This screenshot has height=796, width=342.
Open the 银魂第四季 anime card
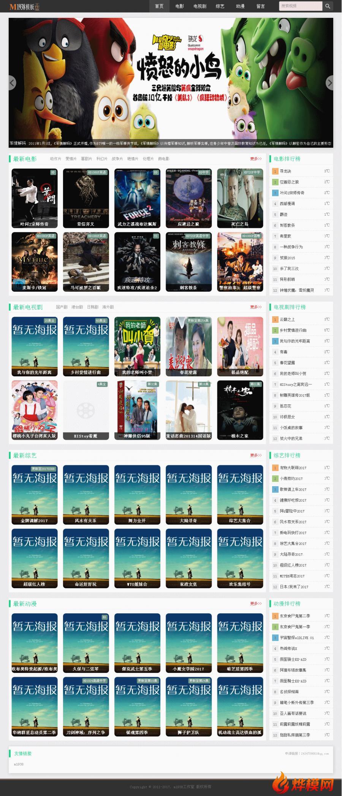[137, 706]
